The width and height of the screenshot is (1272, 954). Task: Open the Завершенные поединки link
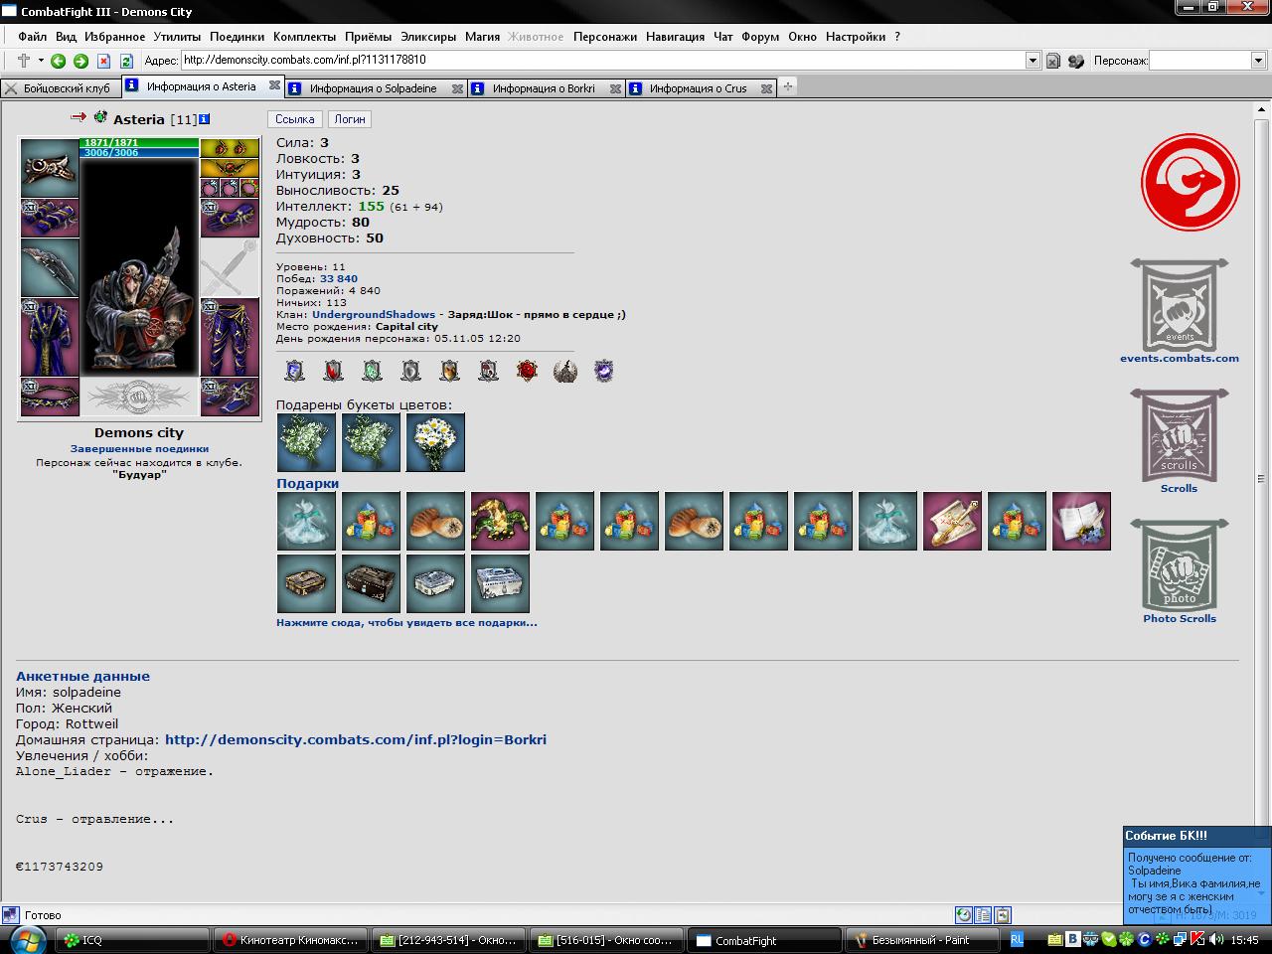(x=139, y=448)
